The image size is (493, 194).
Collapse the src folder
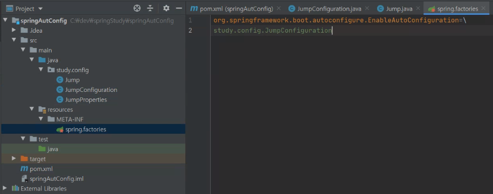(14, 40)
